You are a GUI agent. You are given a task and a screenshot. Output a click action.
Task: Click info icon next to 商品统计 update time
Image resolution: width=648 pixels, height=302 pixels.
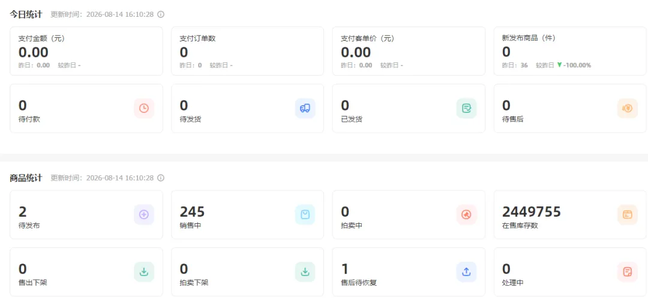point(161,178)
